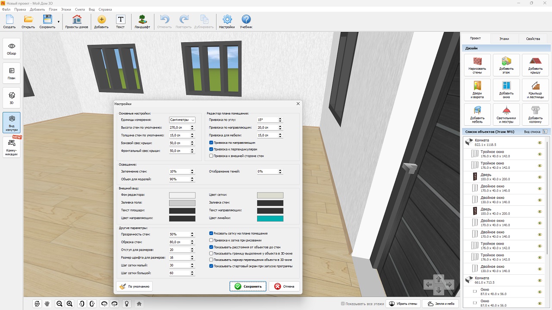Click the Ландшафт toolbar icon
Image resolution: width=552 pixels, height=310 pixels.
[142, 21]
